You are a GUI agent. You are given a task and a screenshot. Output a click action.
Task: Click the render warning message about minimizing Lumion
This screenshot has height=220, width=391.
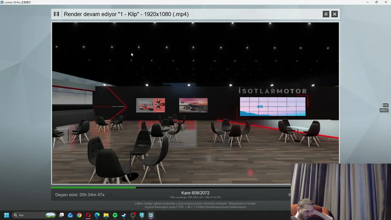point(195,205)
